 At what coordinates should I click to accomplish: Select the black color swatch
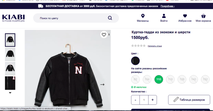(x=135, y=61)
